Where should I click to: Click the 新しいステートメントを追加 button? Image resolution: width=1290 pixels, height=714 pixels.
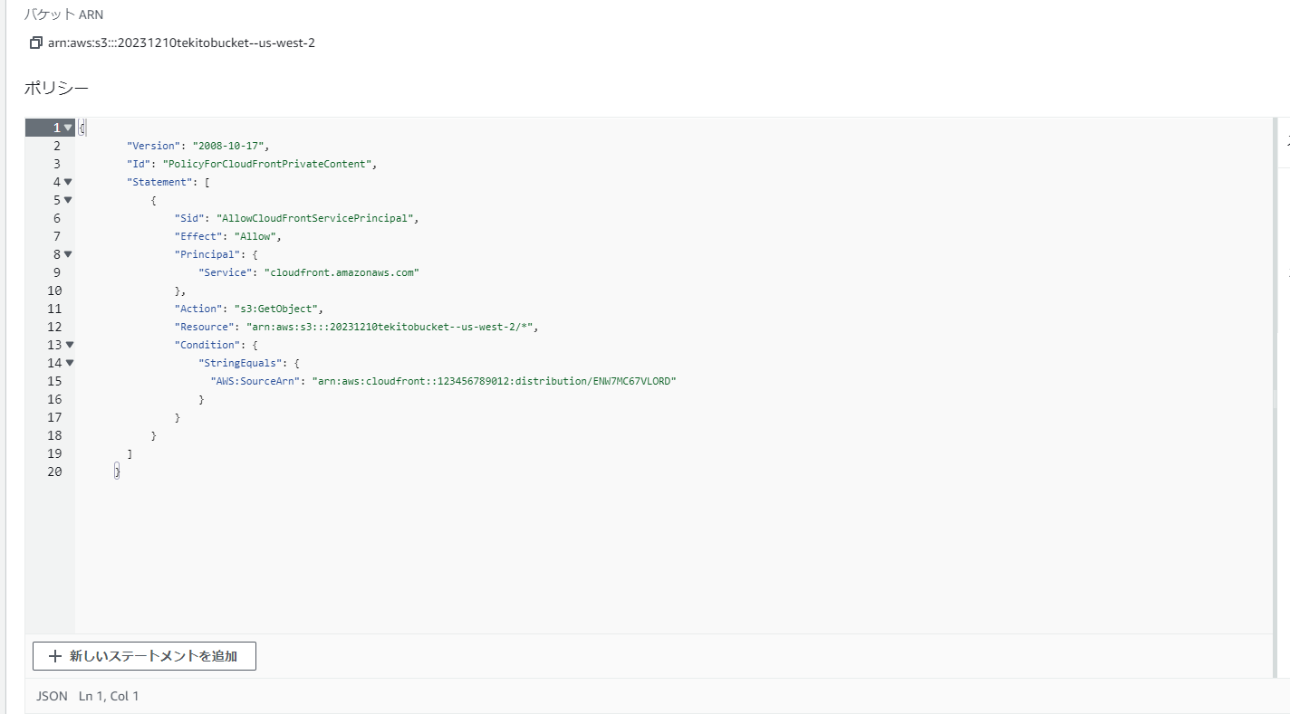[144, 656]
